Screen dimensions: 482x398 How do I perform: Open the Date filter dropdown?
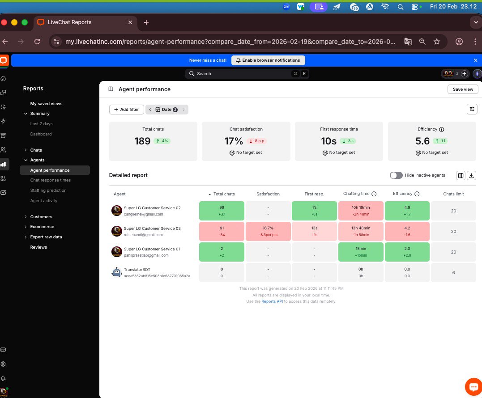pos(166,110)
